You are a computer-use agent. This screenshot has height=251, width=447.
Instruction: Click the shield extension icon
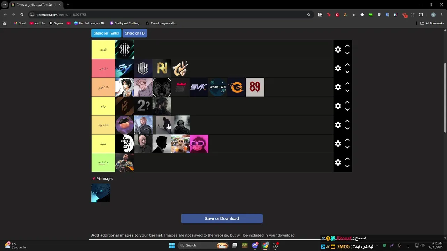[379, 15]
